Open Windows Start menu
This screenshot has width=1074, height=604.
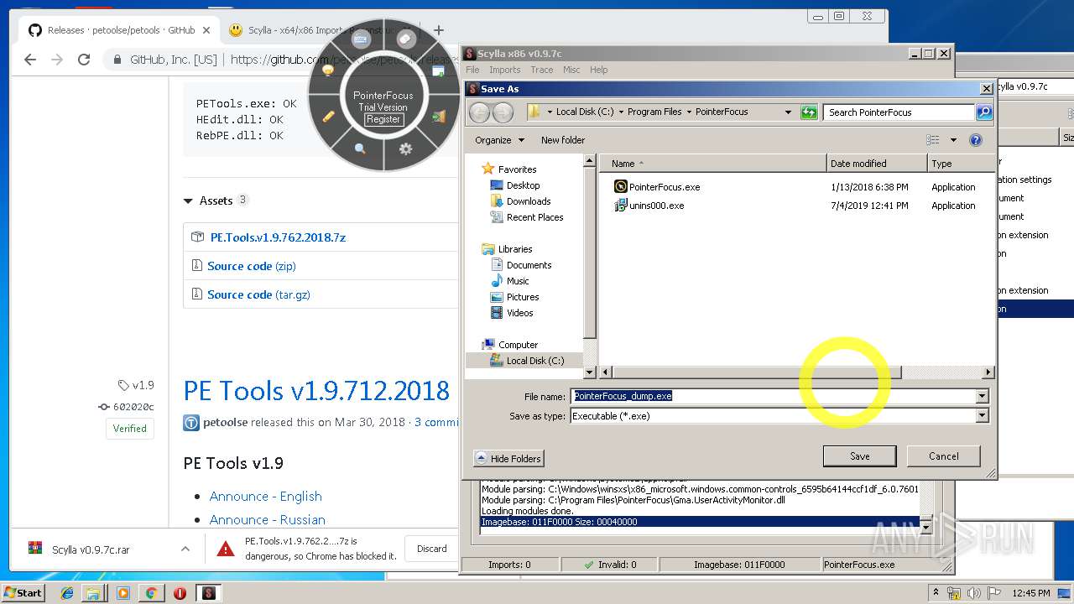23,593
